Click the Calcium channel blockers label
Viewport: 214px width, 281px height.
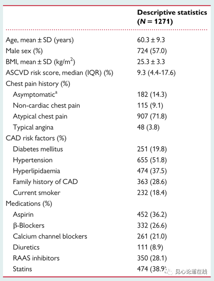[x=50, y=236]
